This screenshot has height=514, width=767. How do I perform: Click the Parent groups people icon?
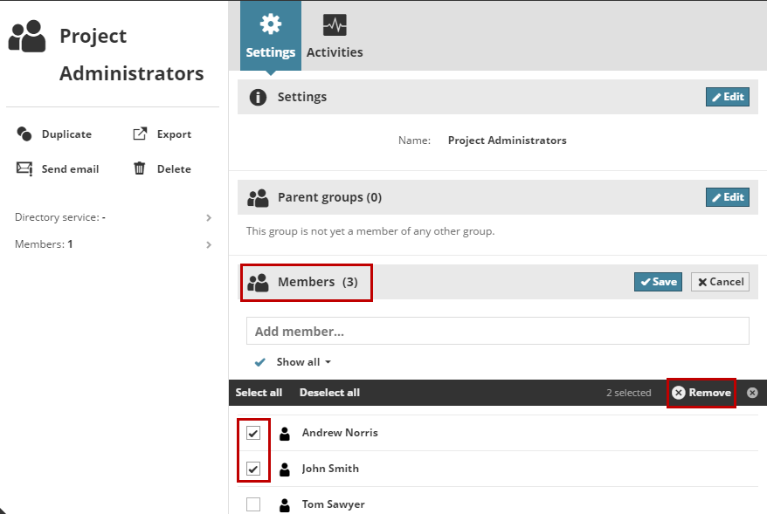point(258,198)
